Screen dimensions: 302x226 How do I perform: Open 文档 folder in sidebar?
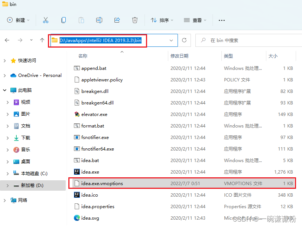coord(26,126)
